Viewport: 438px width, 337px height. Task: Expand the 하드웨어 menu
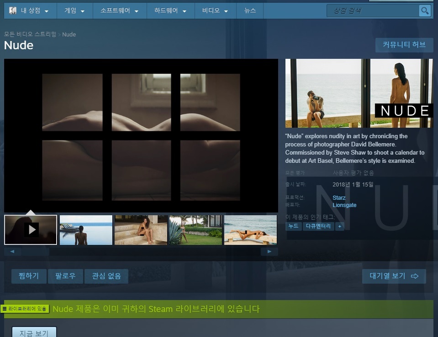tap(170, 11)
